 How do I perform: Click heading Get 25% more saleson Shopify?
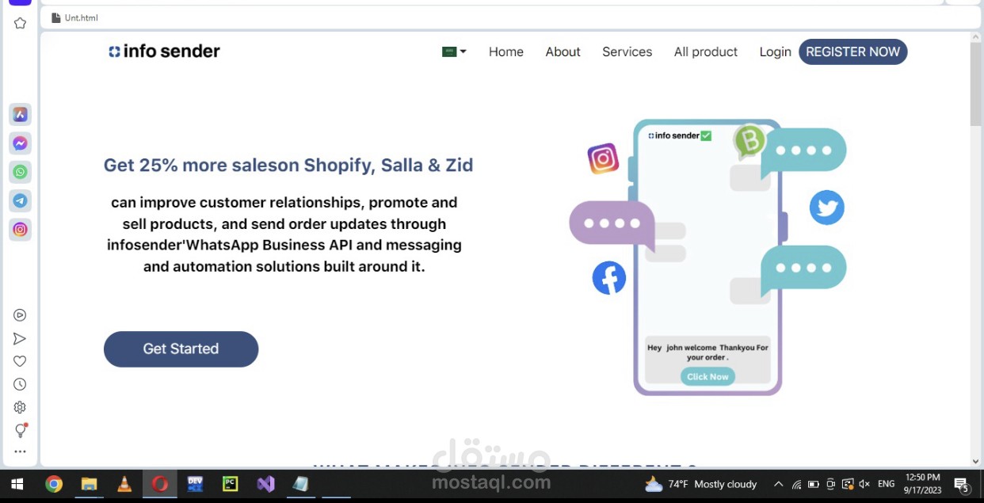288,166
